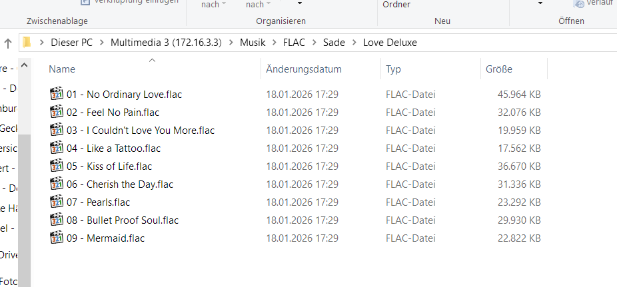Expand the chevron after Dieser PC breadcrumb
This screenshot has width=617, height=287.
(102, 43)
